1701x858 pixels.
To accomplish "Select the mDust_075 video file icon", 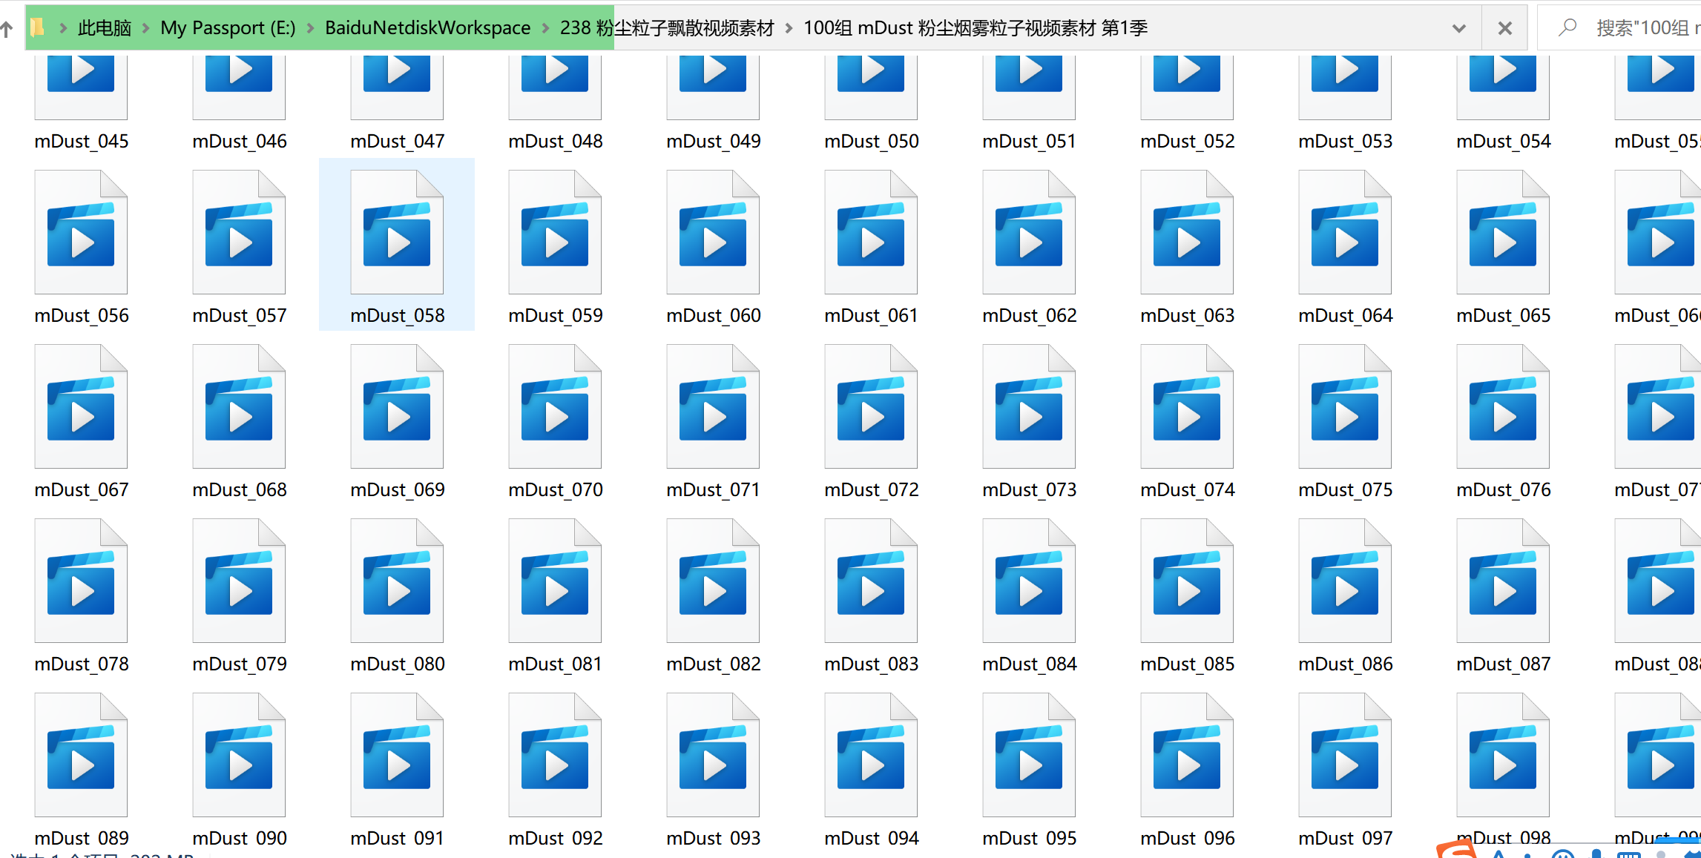I will tap(1345, 406).
